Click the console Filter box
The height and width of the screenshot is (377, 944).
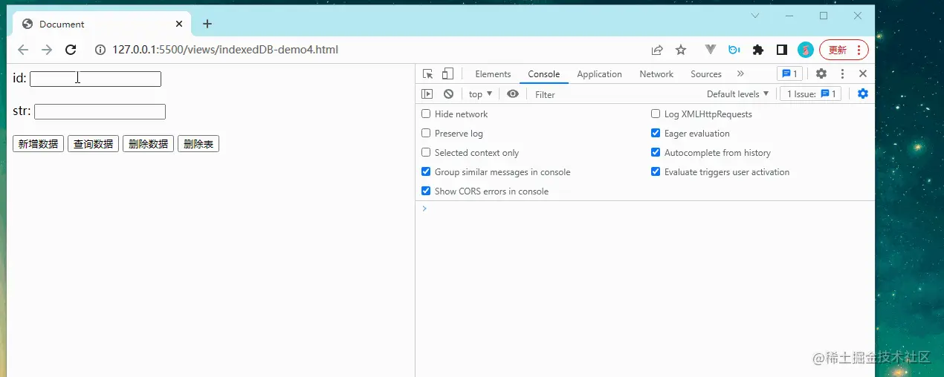613,94
